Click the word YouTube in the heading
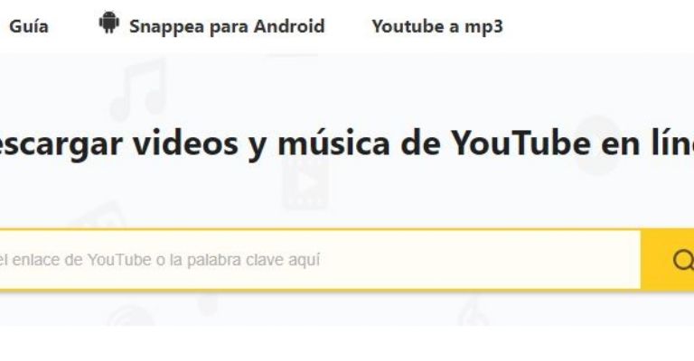This screenshot has height=361, width=694. tap(520, 143)
